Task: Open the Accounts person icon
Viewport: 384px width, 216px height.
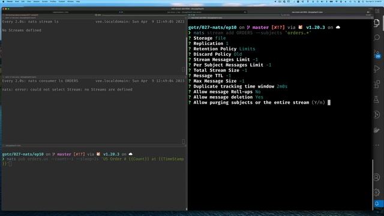Action: point(377,177)
